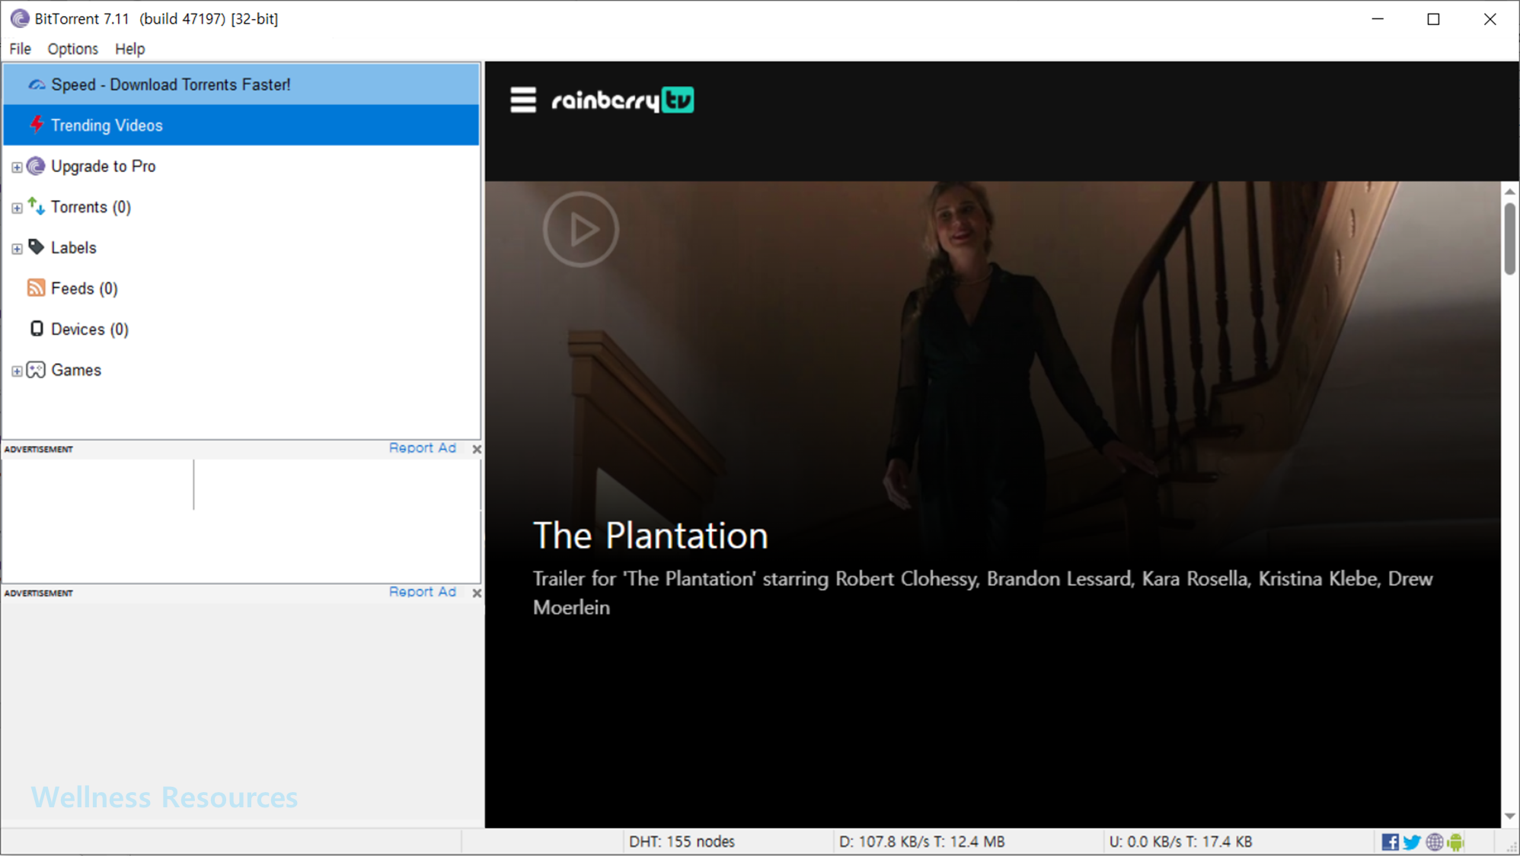
Task: Click Report Ad on the lower advertisement
Action: point(423,592)
